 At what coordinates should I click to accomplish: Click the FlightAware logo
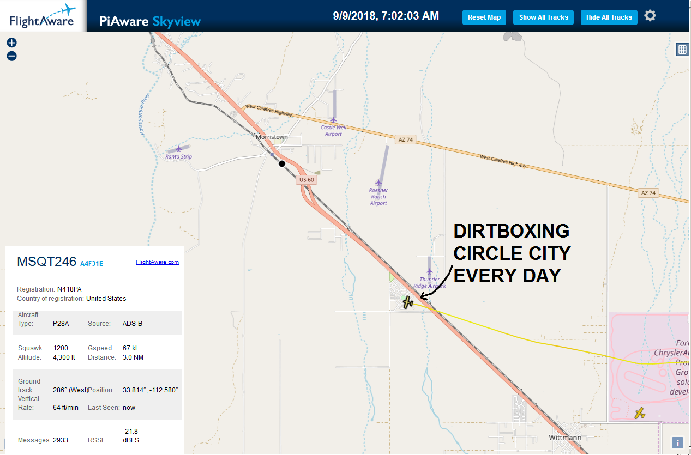coord(43,16)
